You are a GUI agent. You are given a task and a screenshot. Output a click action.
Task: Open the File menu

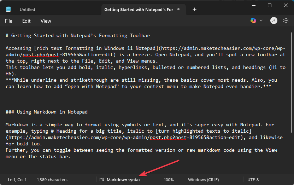(x=8, y=21)
